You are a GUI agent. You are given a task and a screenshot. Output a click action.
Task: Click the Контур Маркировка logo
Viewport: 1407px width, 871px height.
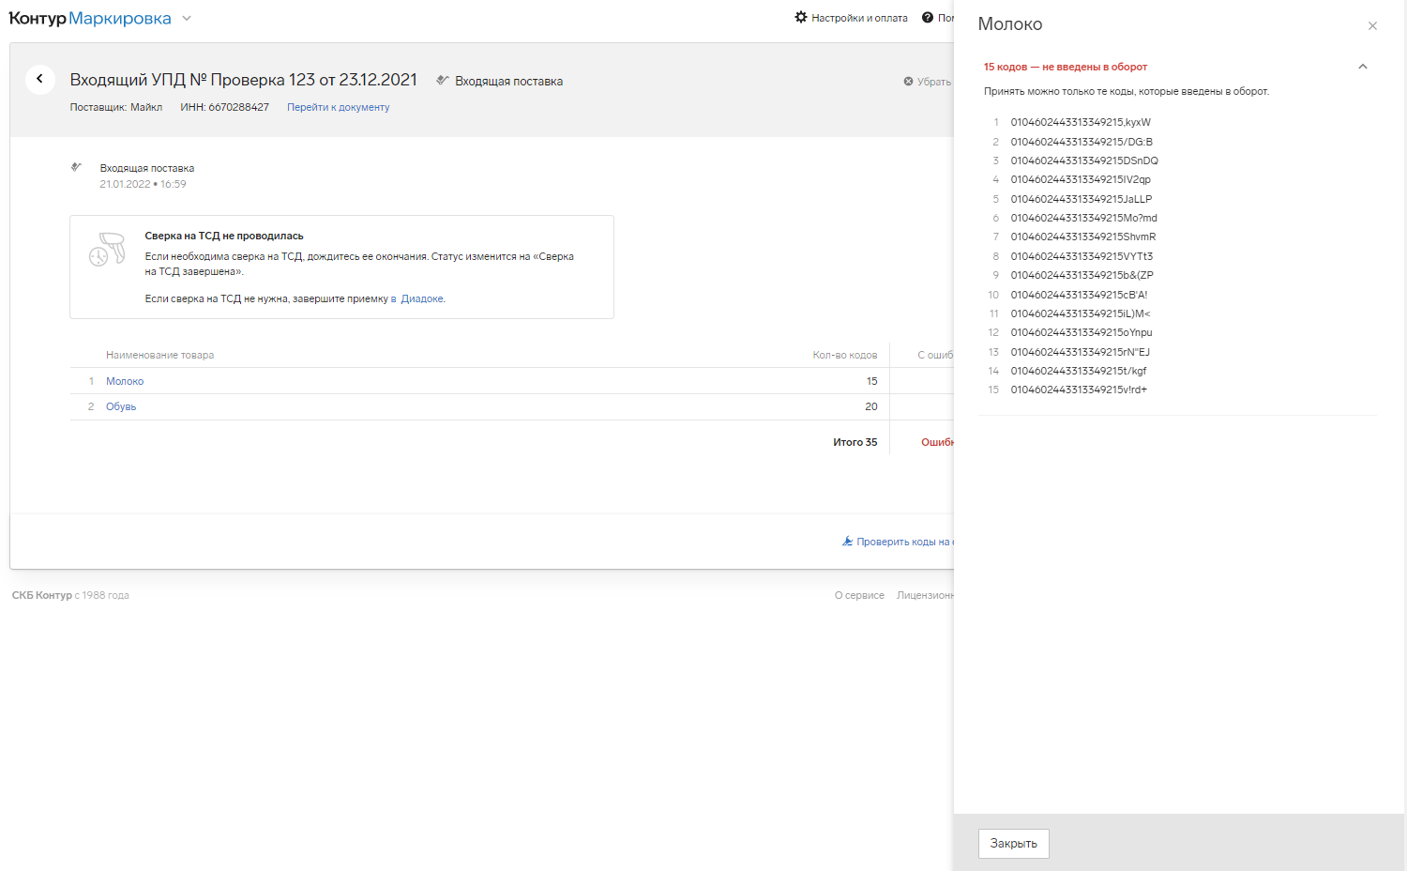point(90,19)
